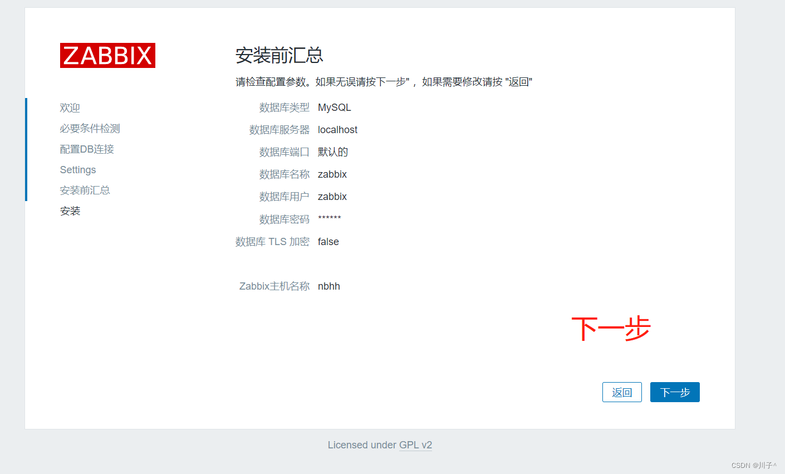Image resolution: width=785 pixels, height=474 pixels.
Task: Click the Zabbix主机名称 value nbhh
Action: click(328, 286)
